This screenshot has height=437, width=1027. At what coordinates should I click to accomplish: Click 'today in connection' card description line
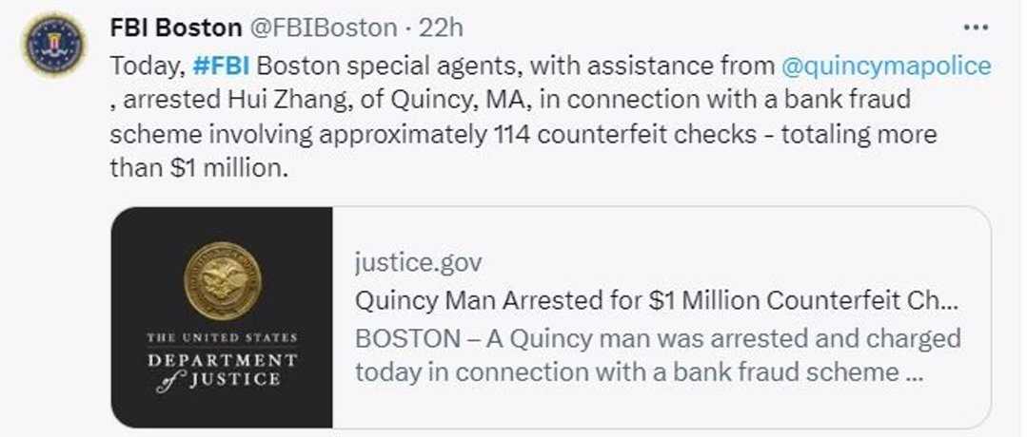point(639,371)
